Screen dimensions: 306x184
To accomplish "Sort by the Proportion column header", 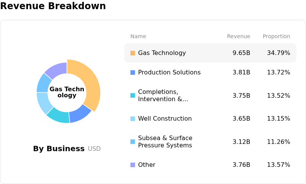I will [276, 37].
